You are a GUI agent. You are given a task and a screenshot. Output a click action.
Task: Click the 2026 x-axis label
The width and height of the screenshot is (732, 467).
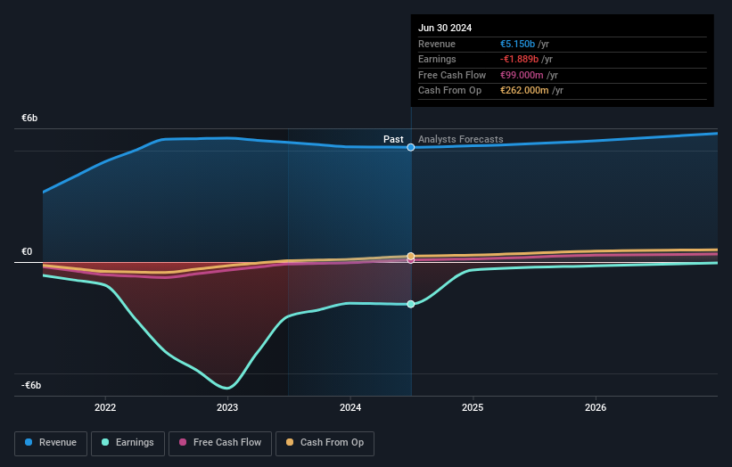[x=596, y=407]
